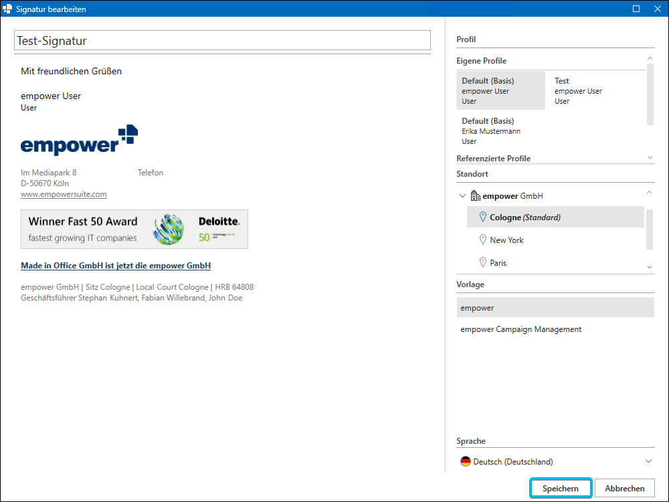Click the 'empower User' name in signature

click(51, 96)
